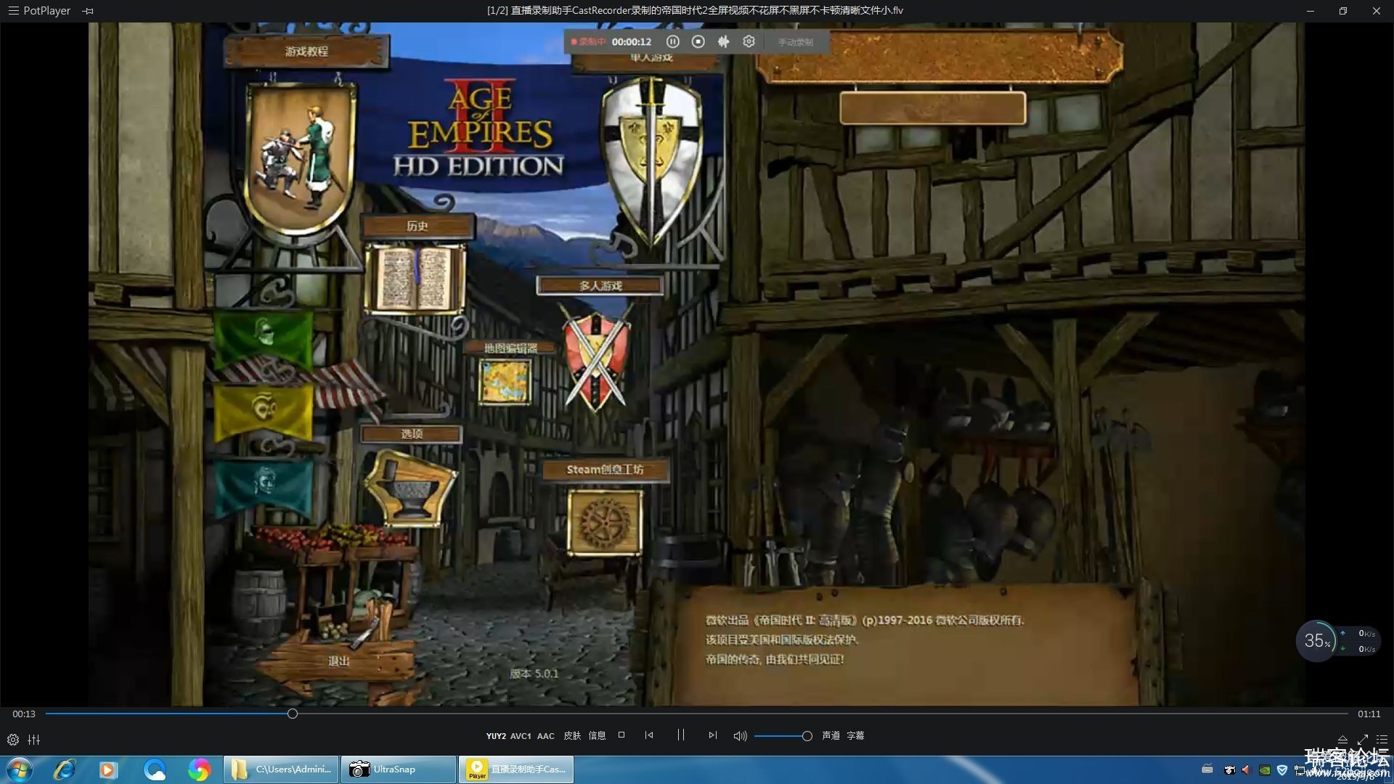Click the open history book icon
This screenshot has height=784, width=1394.
(x=415, y=279)
